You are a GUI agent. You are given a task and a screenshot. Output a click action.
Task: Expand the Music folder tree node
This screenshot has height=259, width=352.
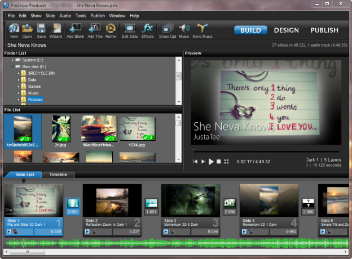(18, 93)
